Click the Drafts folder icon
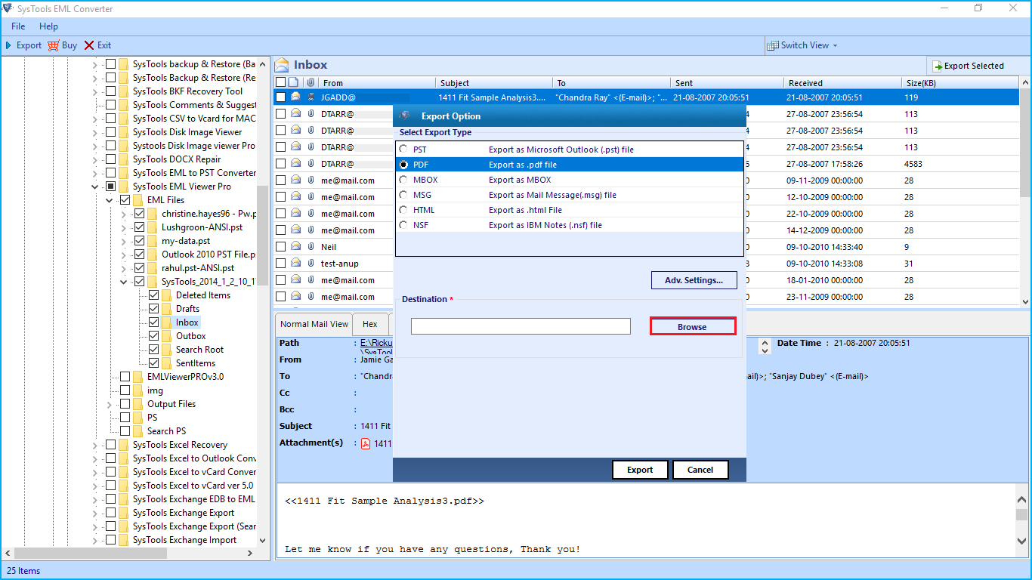The width and height of the screenshot is (1032, 580). pyautogui.click(x=166, y=309)
